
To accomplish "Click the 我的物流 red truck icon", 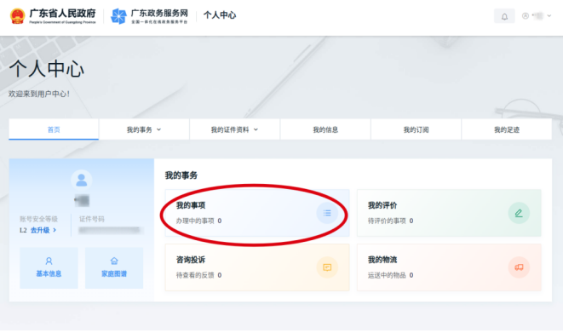I will pos(519,267).
